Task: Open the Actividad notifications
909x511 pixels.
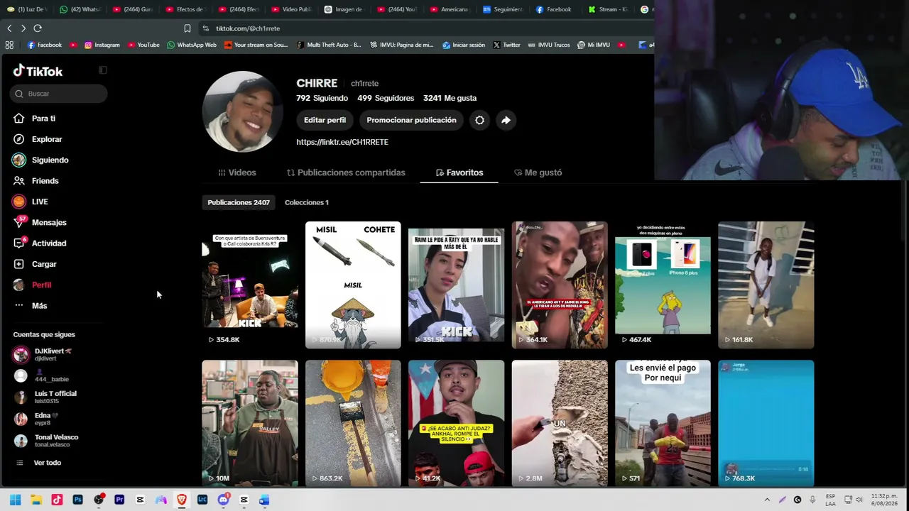Action: pyautogui.click(x=39, y=243)
